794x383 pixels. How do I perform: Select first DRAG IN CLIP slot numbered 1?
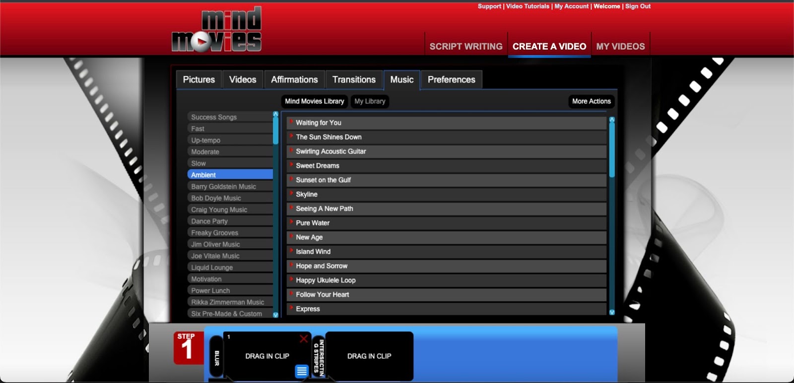267,356
